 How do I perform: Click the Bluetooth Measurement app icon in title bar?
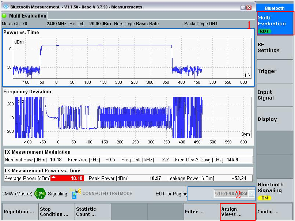[x=6, y=7]
